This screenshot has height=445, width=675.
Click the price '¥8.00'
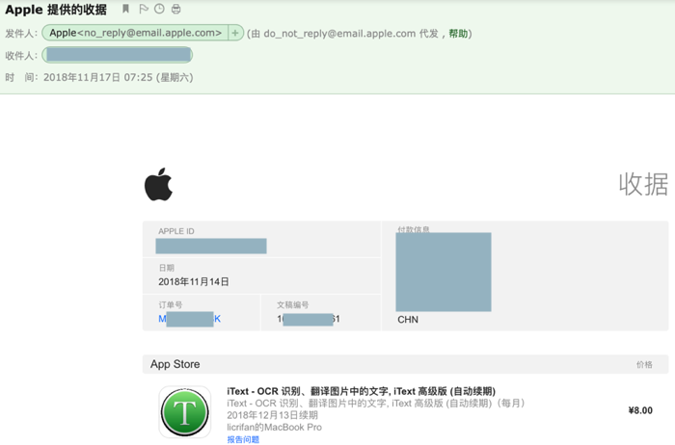pyautogui.click(x=640, y=410)
